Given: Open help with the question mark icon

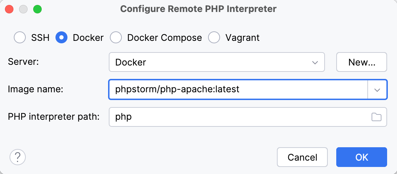Looking at the screenshot, I should [18, 157].
